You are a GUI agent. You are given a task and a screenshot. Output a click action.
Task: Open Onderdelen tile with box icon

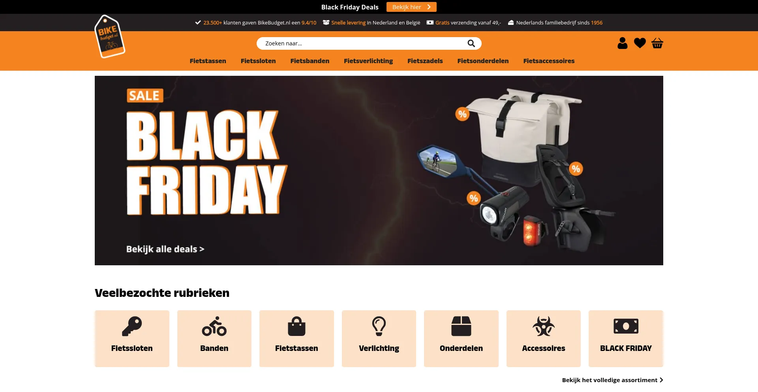[x=461, y=338]
